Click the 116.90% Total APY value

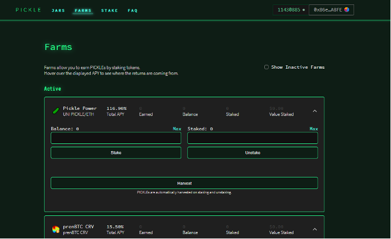[x=116, y=108]
